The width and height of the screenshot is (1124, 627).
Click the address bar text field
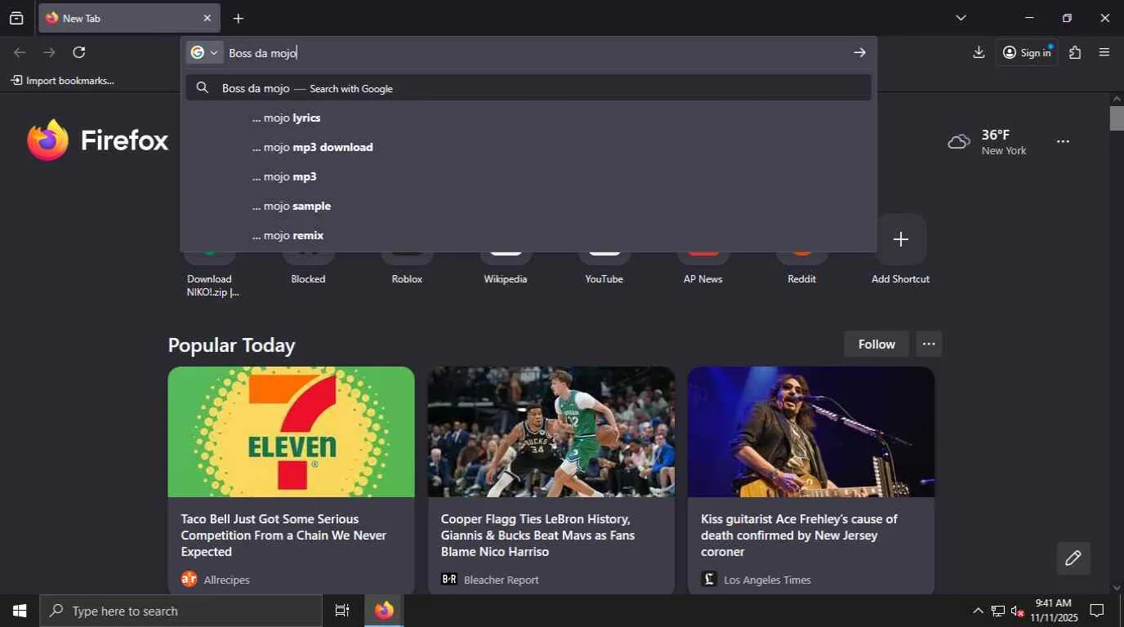click(x=535, y=52)
